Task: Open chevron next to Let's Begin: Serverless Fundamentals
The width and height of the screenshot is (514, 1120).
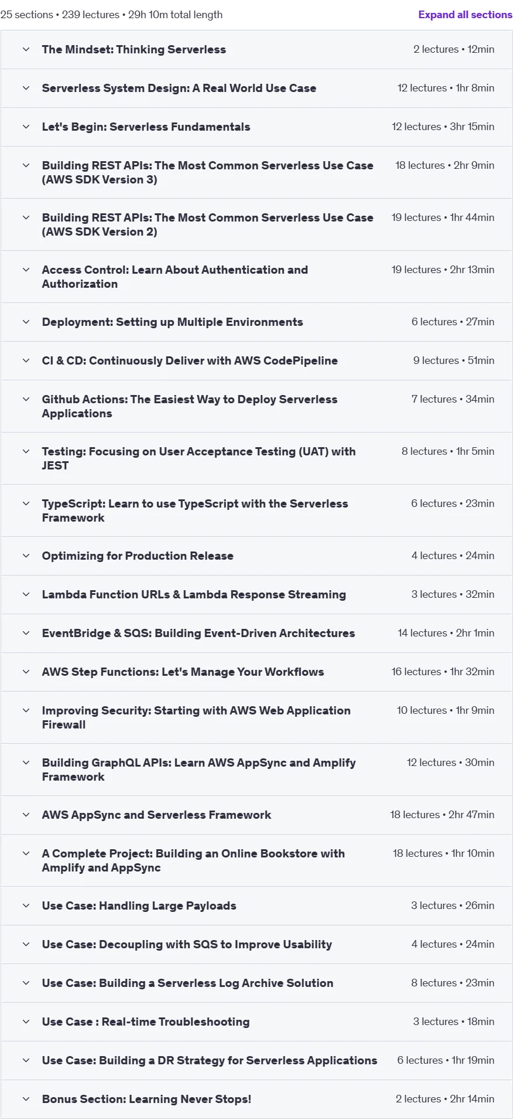Action: click(26, 127)
